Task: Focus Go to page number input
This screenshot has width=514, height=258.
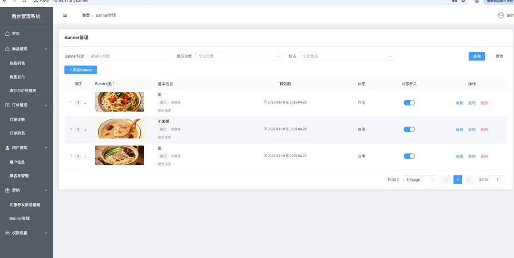Action: 498,179
